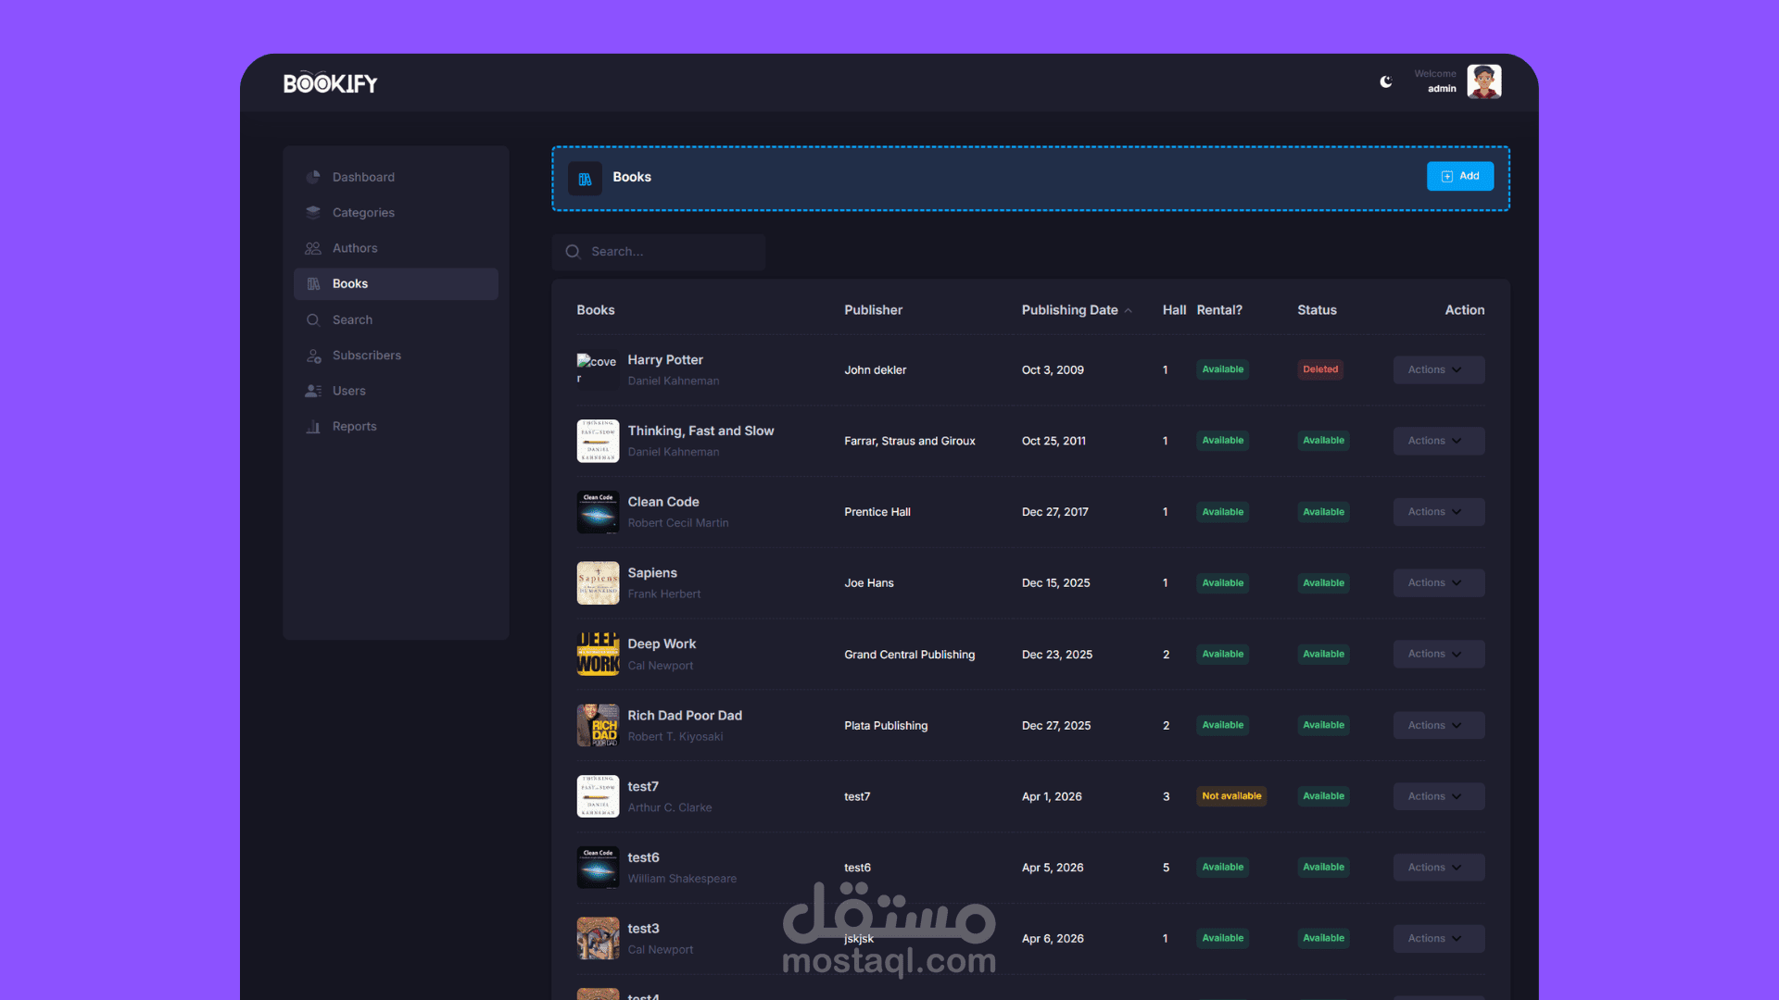Click the Add book button
This screenshot has height=1000, width=1779.
pyautogui.click(x=1459, y=176)
